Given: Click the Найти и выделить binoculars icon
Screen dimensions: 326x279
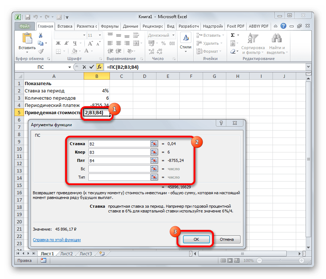Looking at the screenshot, I should (277, 39).
